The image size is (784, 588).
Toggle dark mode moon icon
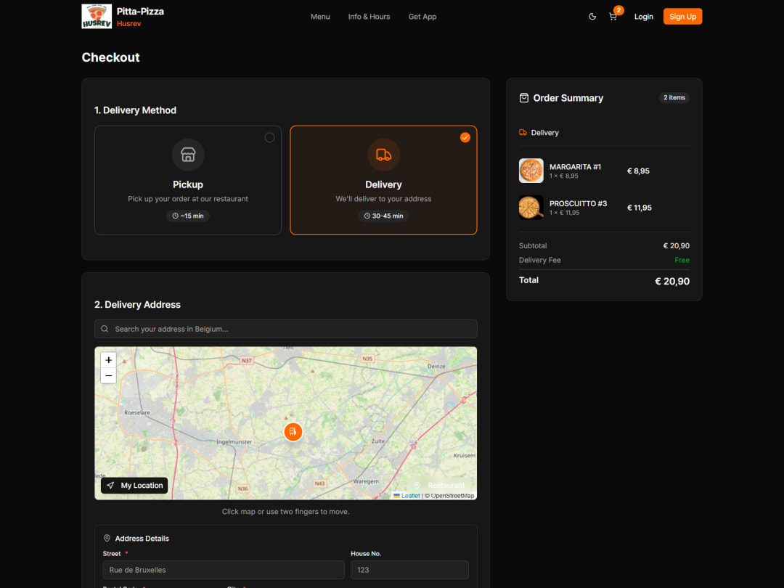point(592,17)
